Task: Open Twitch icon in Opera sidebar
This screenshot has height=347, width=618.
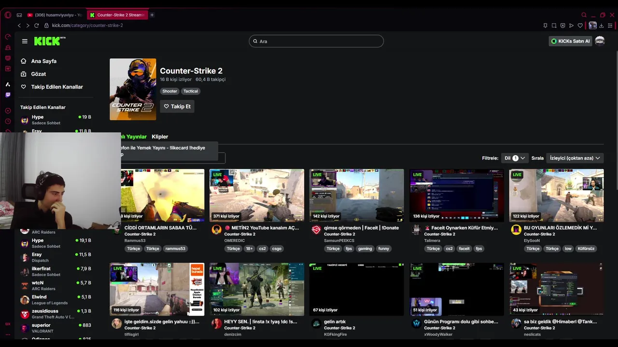Action: click(x=8, y=95)
